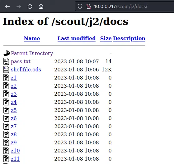
Task: Go to browser home page icon
Action: pos(41,7)
